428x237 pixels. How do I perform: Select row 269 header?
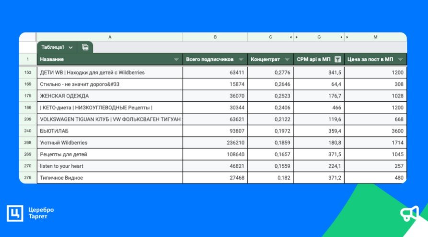28,154
